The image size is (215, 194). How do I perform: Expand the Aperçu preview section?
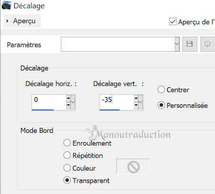click(22, 21)
